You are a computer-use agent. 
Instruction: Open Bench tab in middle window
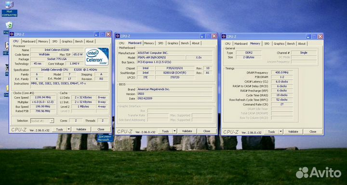[185, 43]
